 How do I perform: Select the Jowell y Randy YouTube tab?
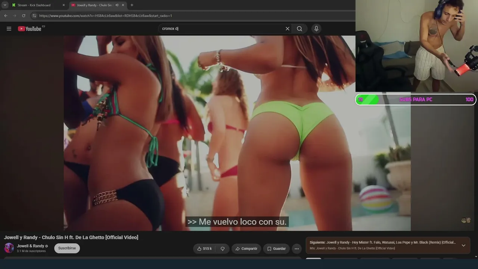click(x=94, y=5)
